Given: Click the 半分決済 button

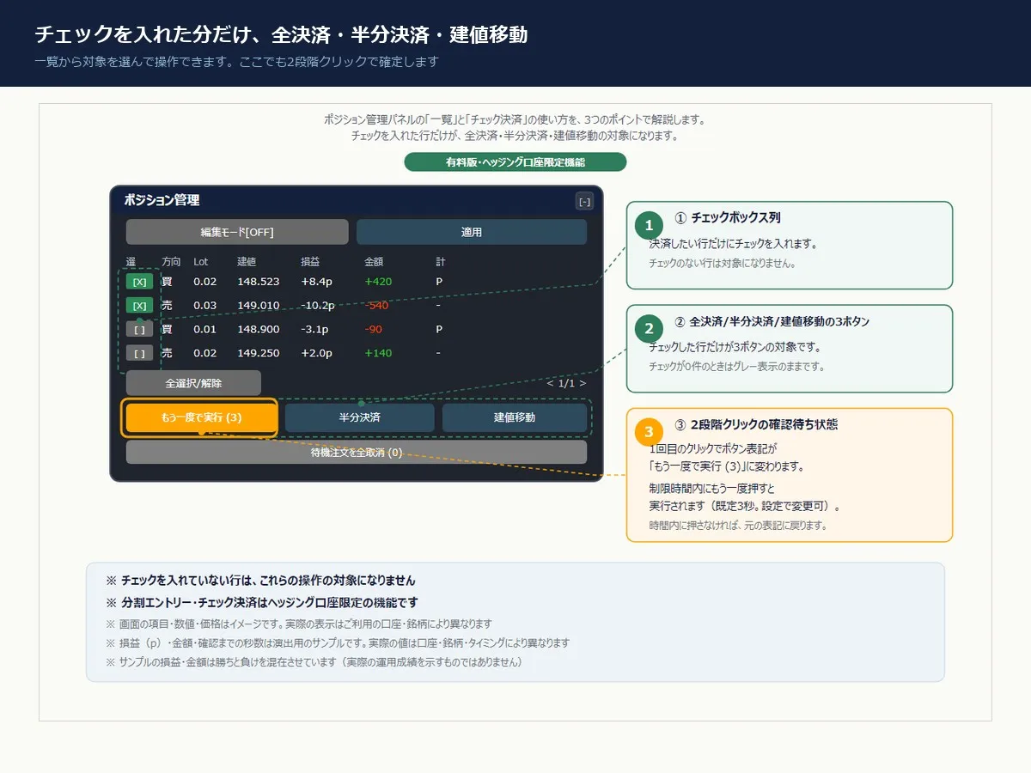Looking at the screenshot, I should [x=359, y=417].
